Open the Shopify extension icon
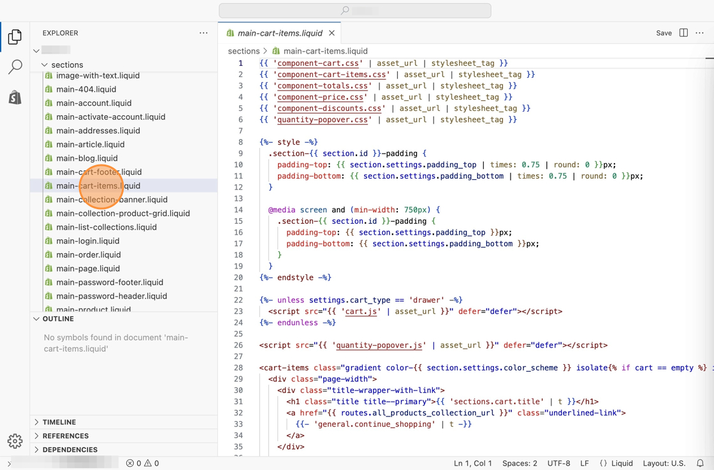The height and width of the screenshot is (470, 714). click(x=15, y=97)
